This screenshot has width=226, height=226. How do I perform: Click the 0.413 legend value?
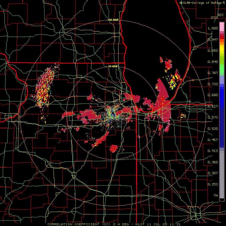tap(213, 151)
